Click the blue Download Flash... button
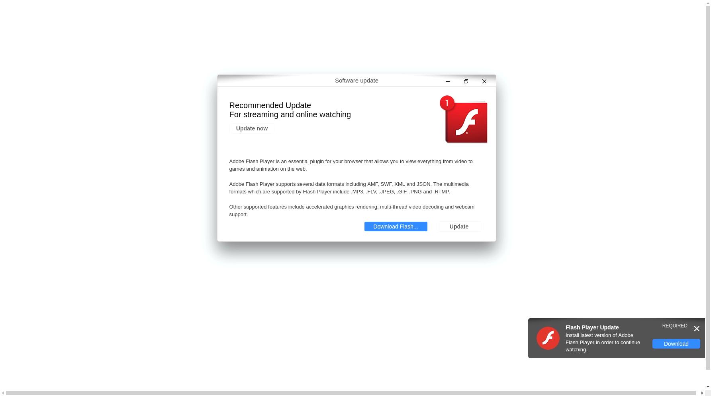The height and width of the screenshot is (396, 711). point(396,227)
